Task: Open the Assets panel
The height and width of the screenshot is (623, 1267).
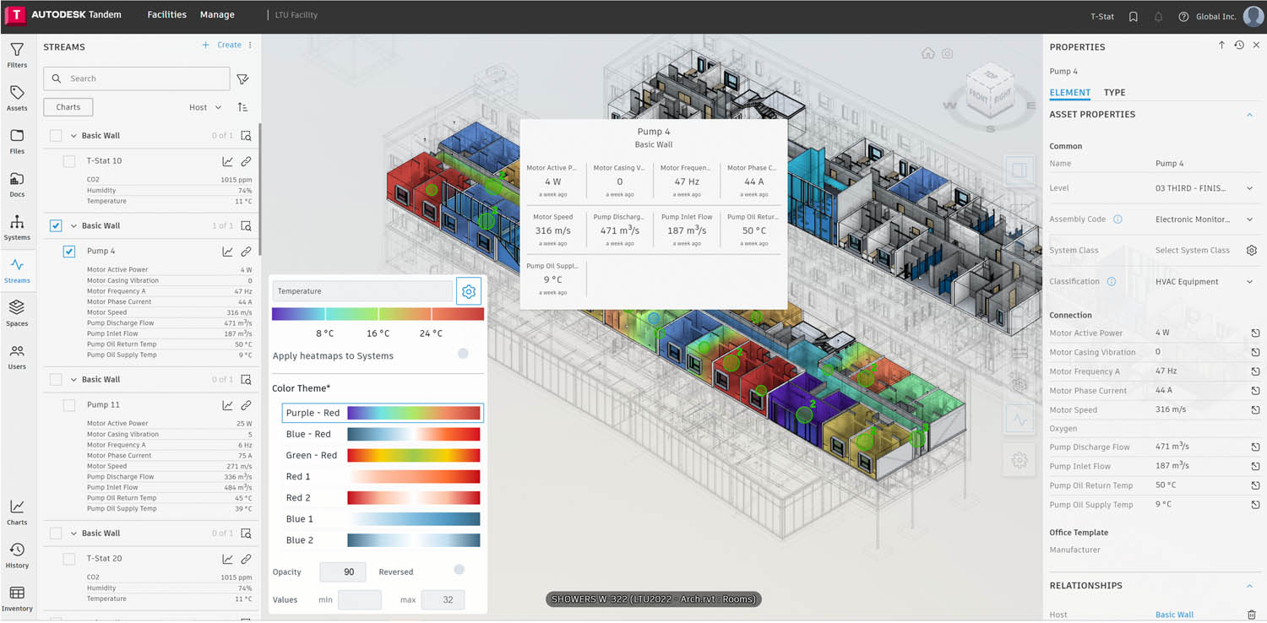Action: click(17, 95)
